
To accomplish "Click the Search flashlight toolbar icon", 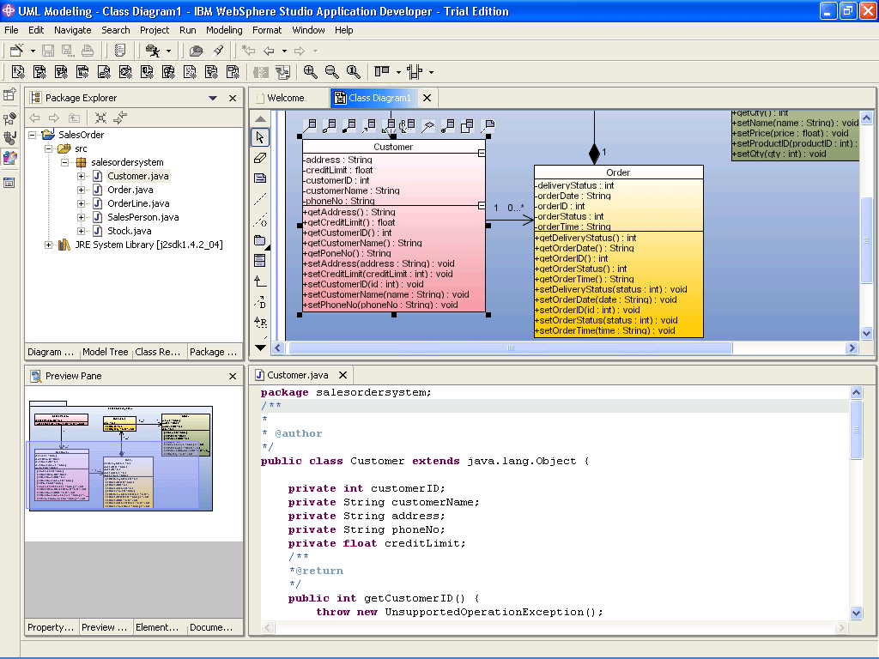I will coord(219,51).
